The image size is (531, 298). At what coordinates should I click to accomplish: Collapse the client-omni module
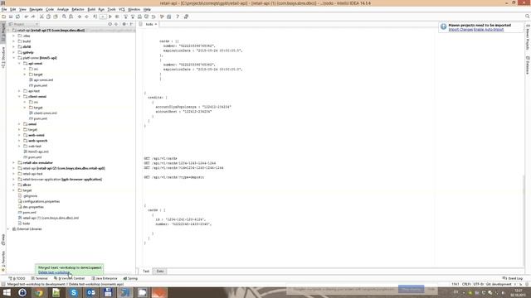coord(19,97)
